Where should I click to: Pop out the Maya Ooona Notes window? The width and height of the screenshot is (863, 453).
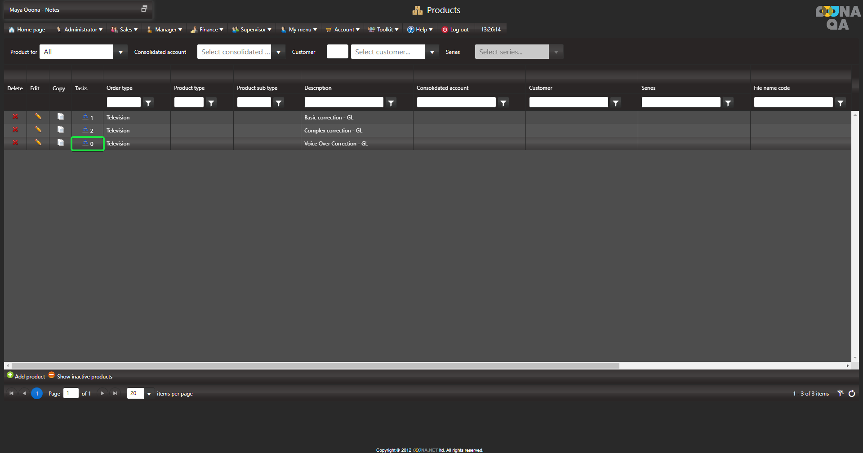click(144, 9)
